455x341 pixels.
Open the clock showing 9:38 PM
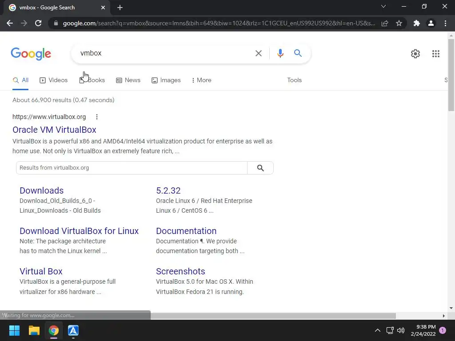point(423,330)
